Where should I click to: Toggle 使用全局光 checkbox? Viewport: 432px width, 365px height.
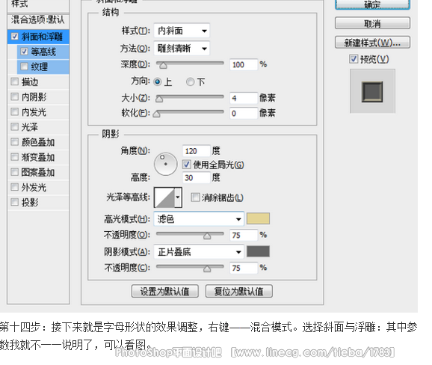tap(187, 165)
